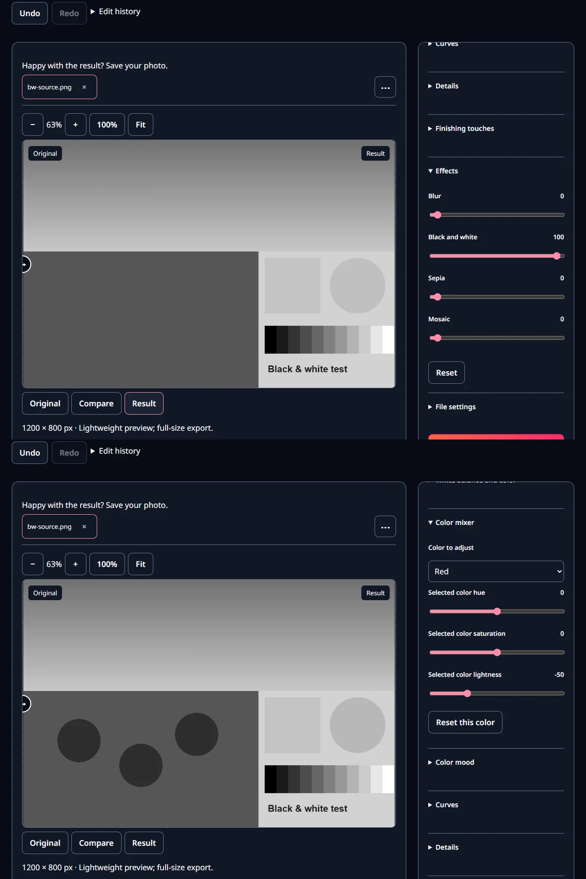Adjust the Blur slider
Screen dimensions: 586x879
[497, 215]
